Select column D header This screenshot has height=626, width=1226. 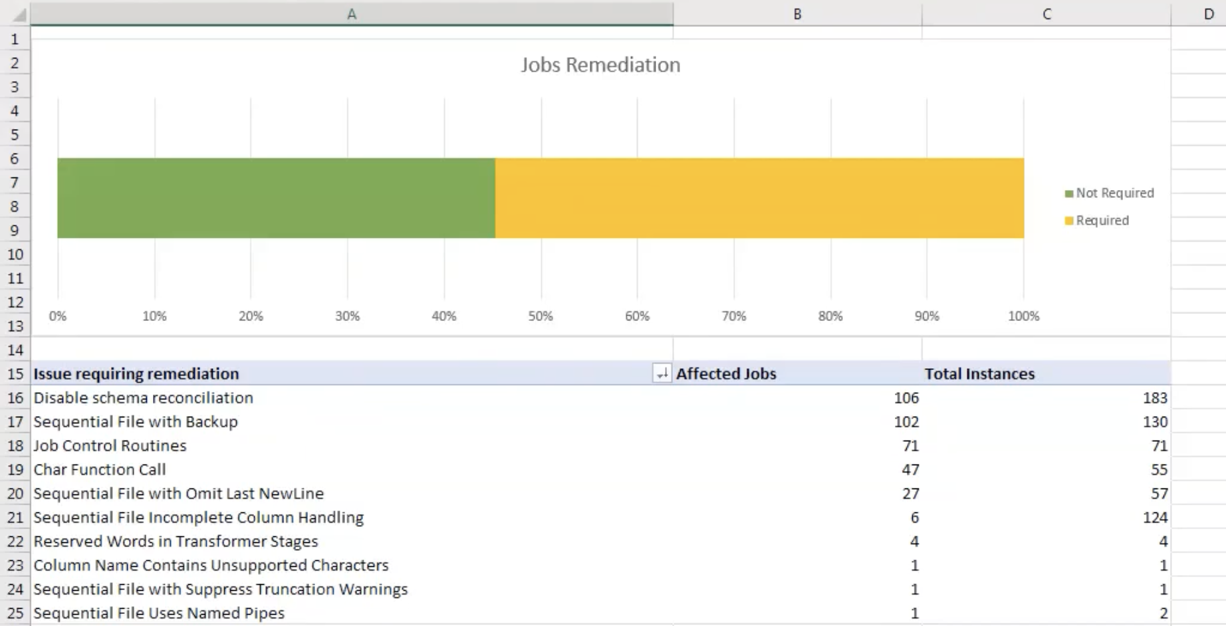(x=1208, y=14)
